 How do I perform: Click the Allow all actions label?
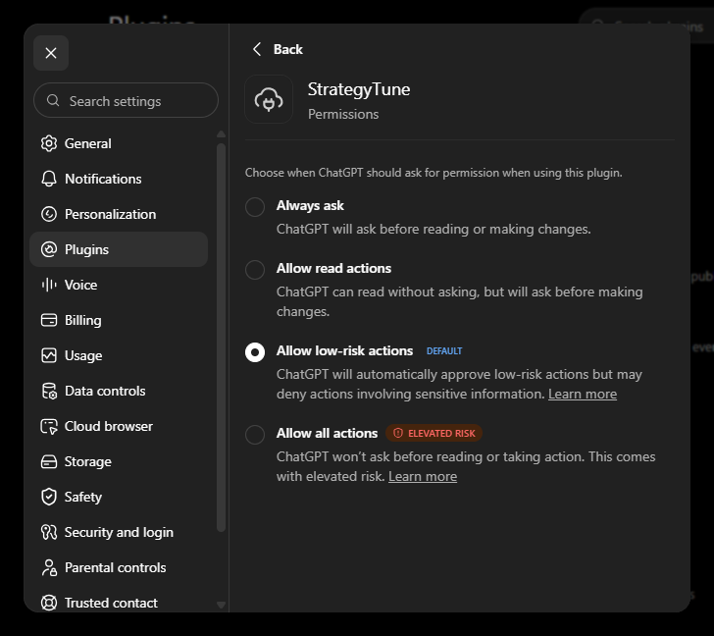point(327,433)
